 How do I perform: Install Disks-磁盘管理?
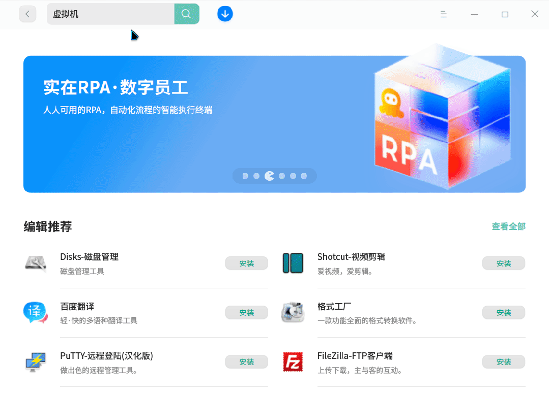[246, 264]
